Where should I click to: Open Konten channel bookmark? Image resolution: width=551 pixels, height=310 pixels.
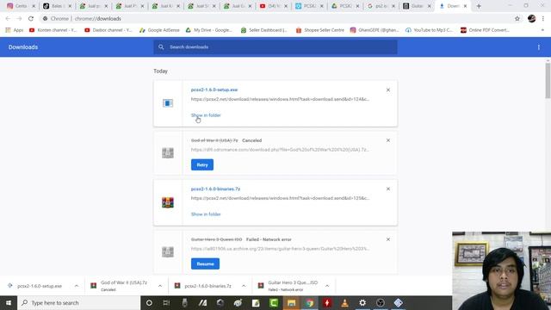click(53, 30)
